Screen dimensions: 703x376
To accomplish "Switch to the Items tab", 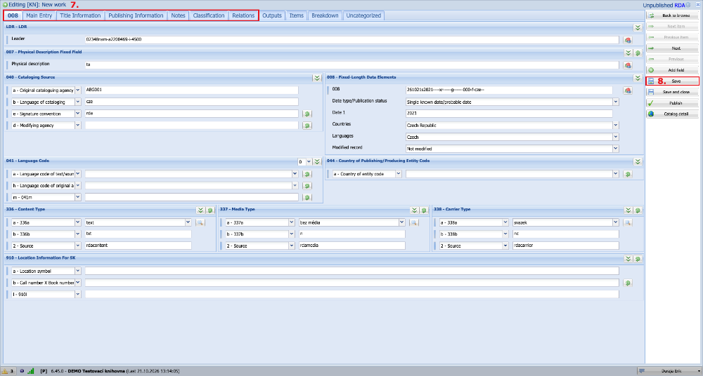I will [x=297, y=15].
